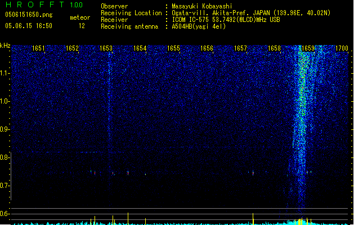The width and height of the screenshot is (354, 225).
Task: Click the 'Observer' field label
Action: [114, 6]
